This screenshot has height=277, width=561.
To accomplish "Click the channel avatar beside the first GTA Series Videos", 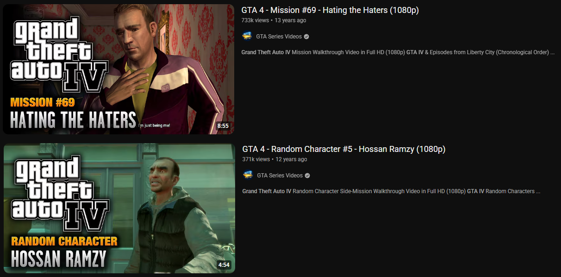I will click(x=247, y=36).
